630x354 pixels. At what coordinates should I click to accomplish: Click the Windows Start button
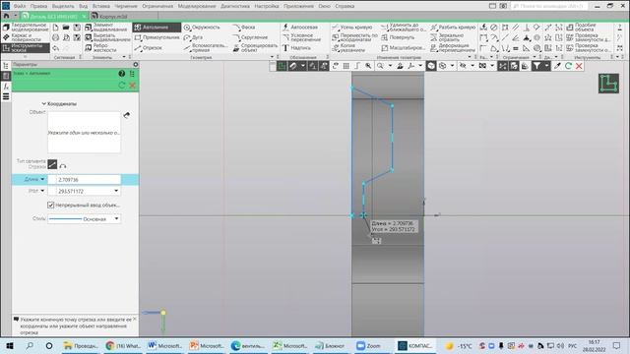click(10, 345)
